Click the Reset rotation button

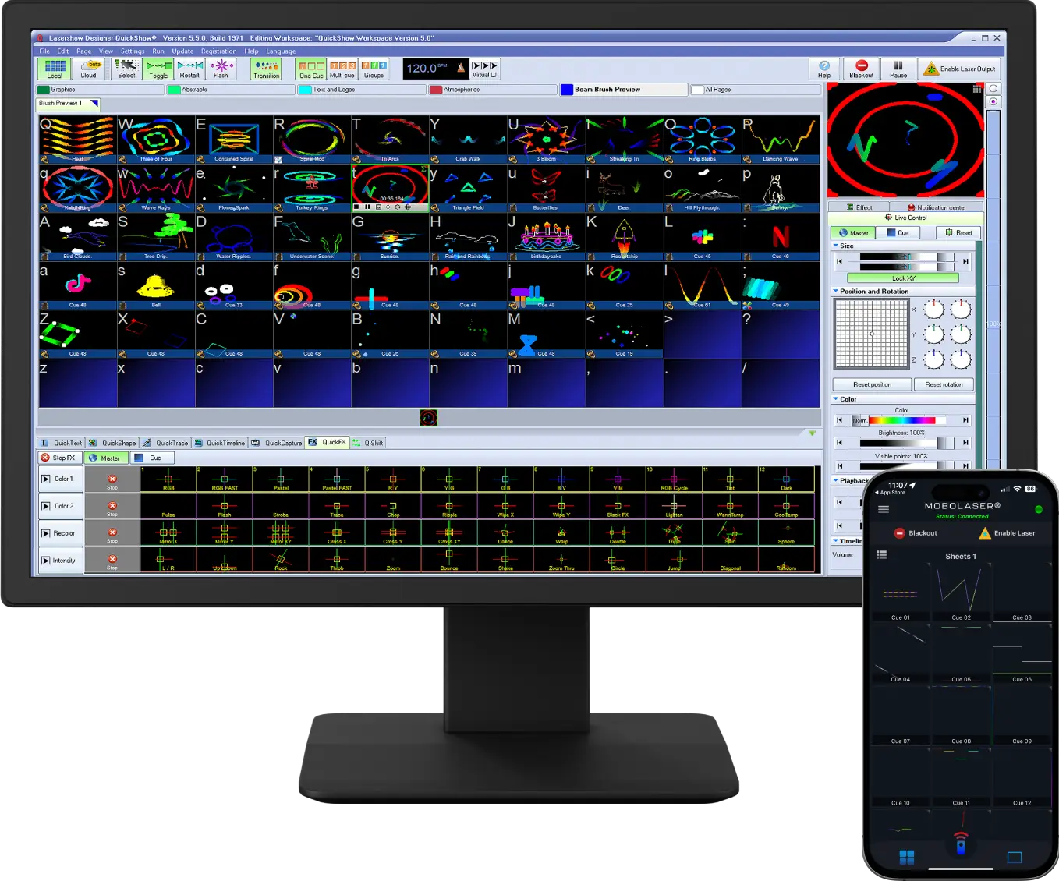[x=944, y=384]
